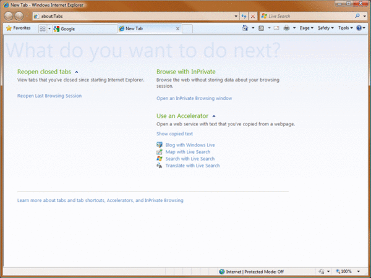Click the Quick Tabs grid icon
371x278 pixels.
[x=43, y=29]
